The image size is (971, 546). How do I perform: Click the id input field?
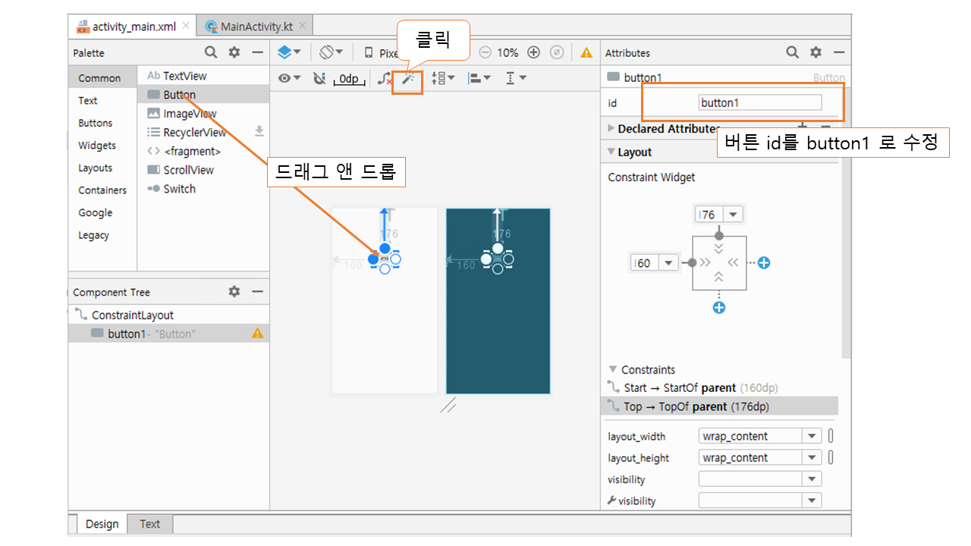click(x=759, y=103)
